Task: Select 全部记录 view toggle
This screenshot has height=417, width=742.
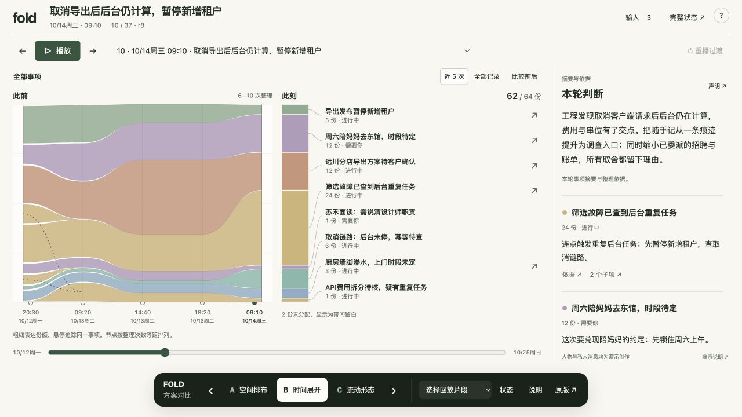Action: 487,76
